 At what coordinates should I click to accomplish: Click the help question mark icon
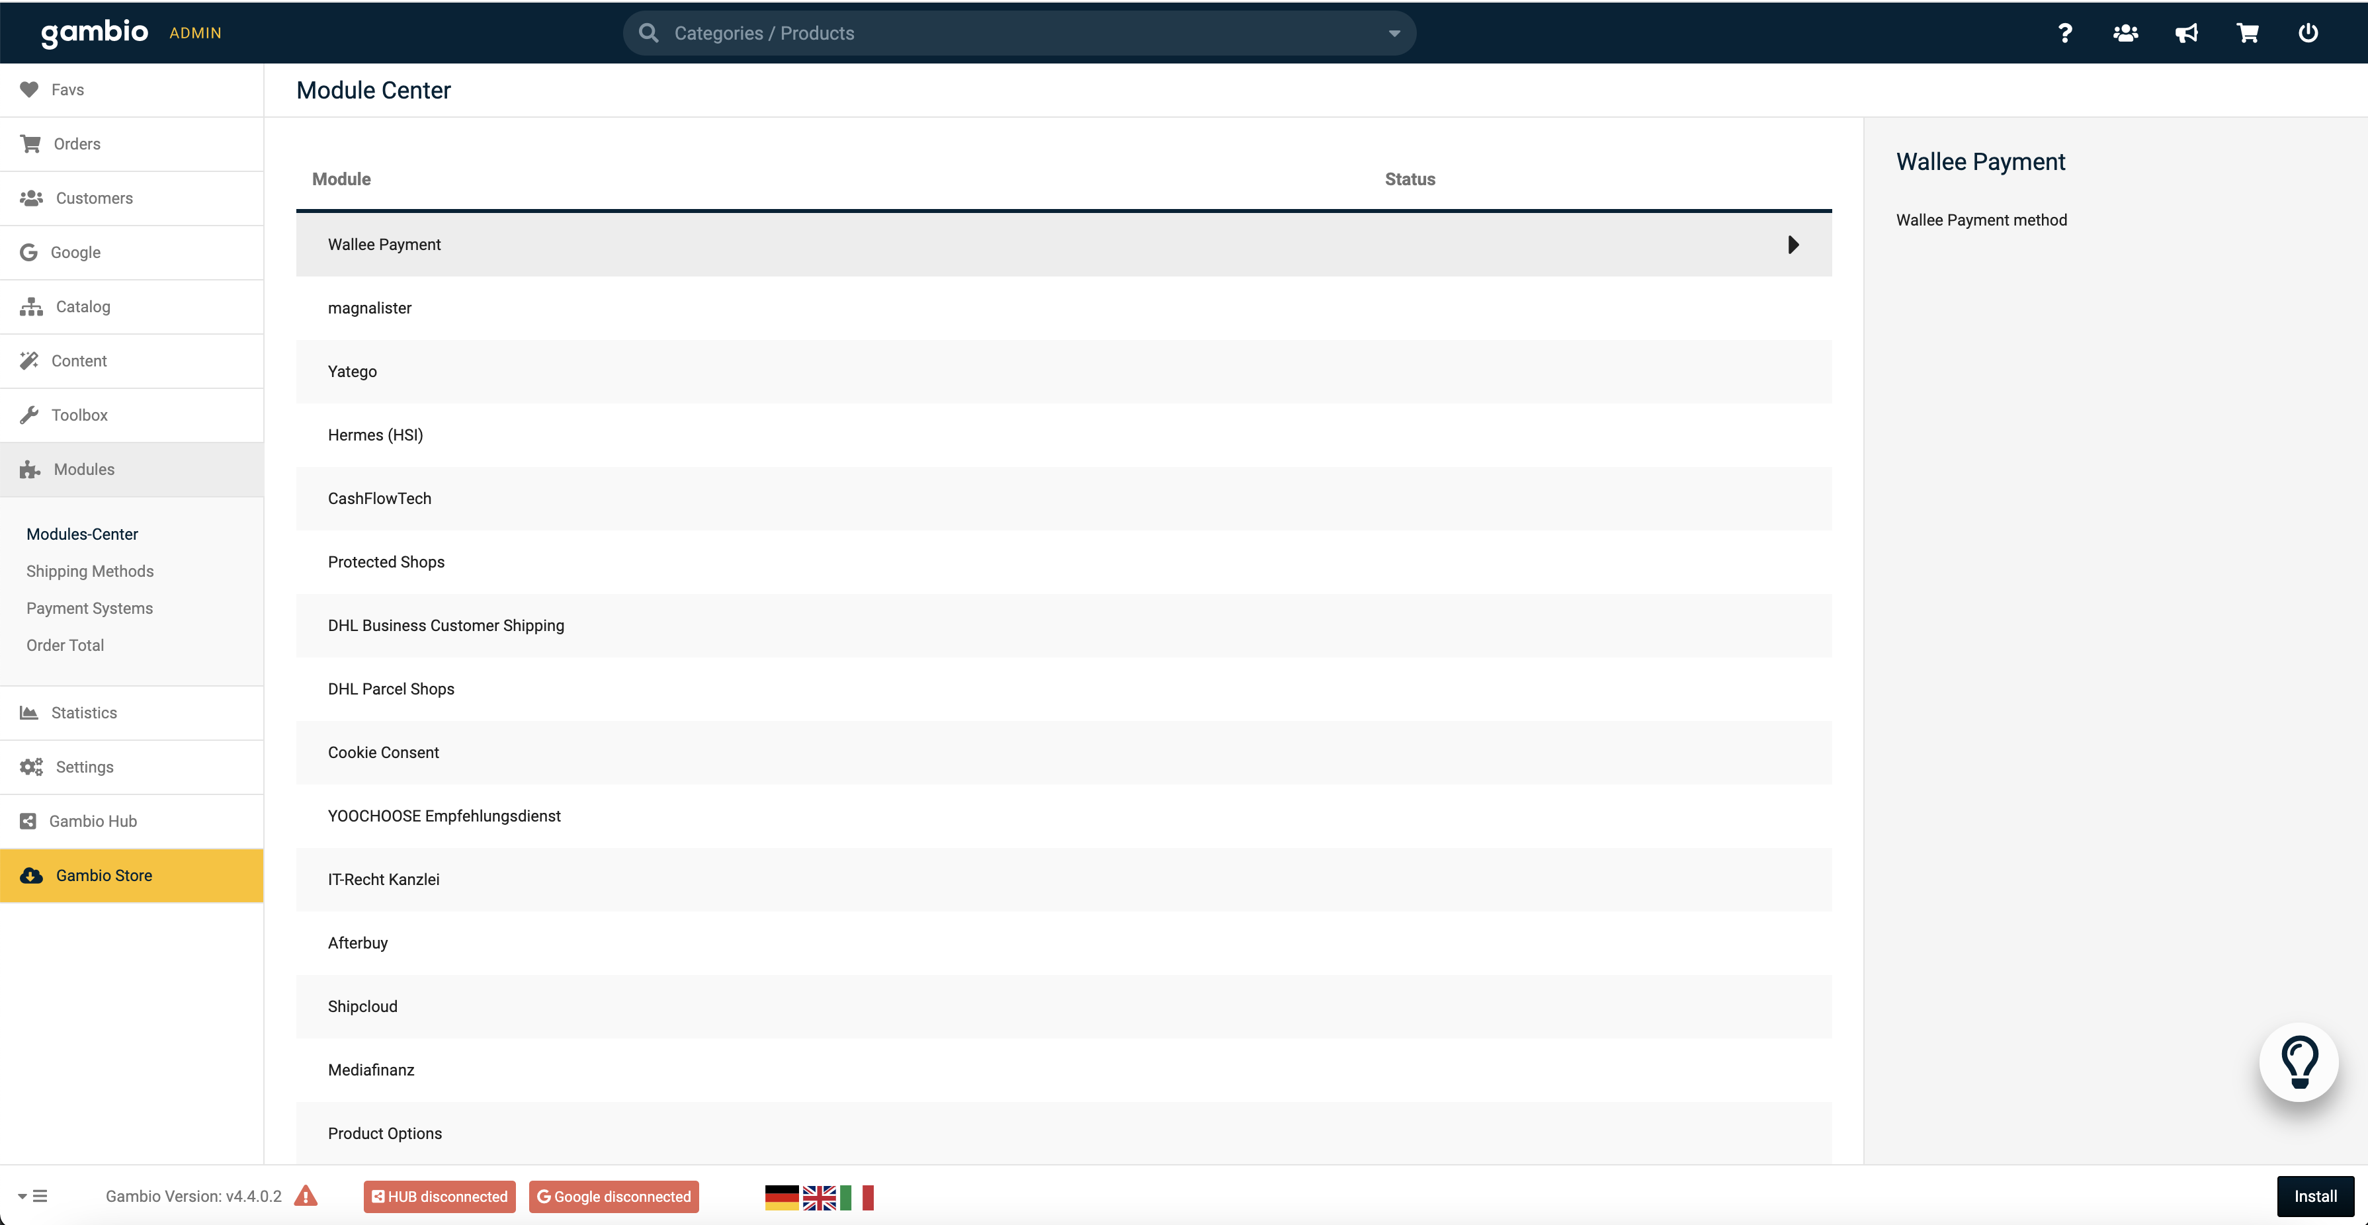(x=2064, y=33)
